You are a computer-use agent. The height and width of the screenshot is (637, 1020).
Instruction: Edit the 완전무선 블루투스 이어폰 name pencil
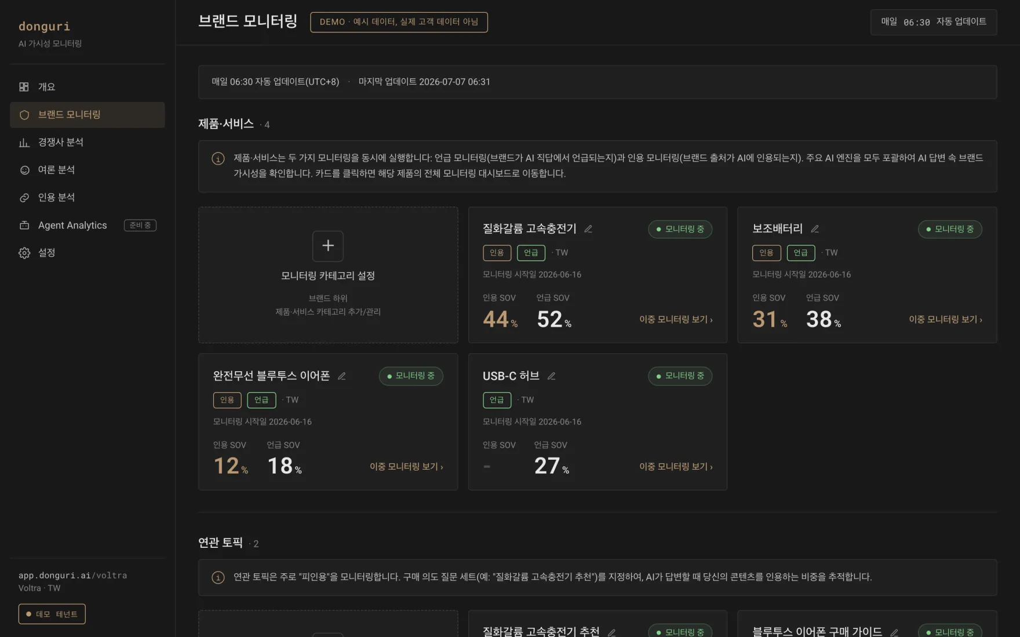(x=342, y=376)
